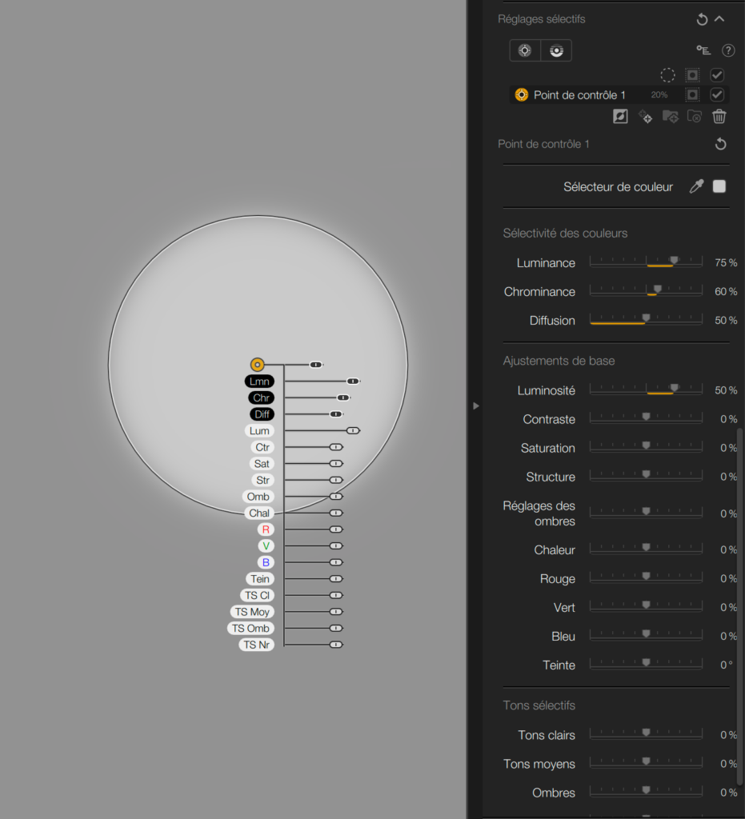The height and width of the screenshot is (819, 745).
Task: Click the 20% value of control point 1
Action: pos(659,95)
